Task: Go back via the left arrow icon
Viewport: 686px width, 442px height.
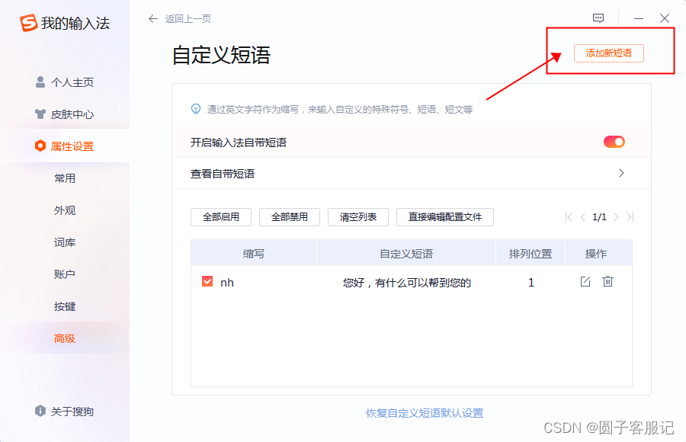Action: point(152,19)
